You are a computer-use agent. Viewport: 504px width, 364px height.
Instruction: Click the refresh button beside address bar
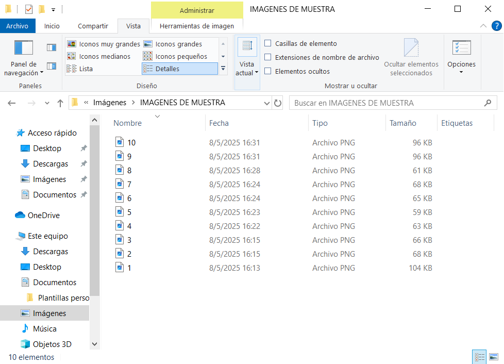point(278,103)
